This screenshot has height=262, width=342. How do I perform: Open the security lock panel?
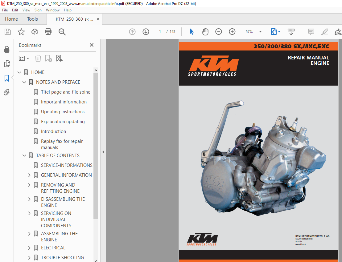(x=7, y=50)
